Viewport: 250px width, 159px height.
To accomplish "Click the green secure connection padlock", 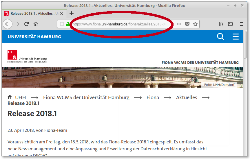I will coord(67,24).
